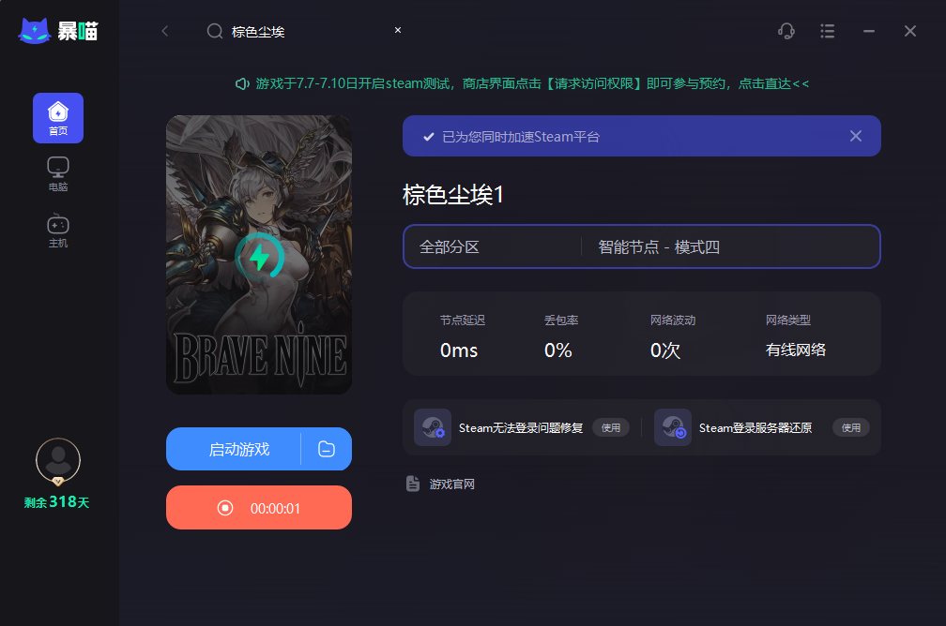Click the 剩余318天 remaining days text
This screenshot has width=946, height=626.
(56, 502)
